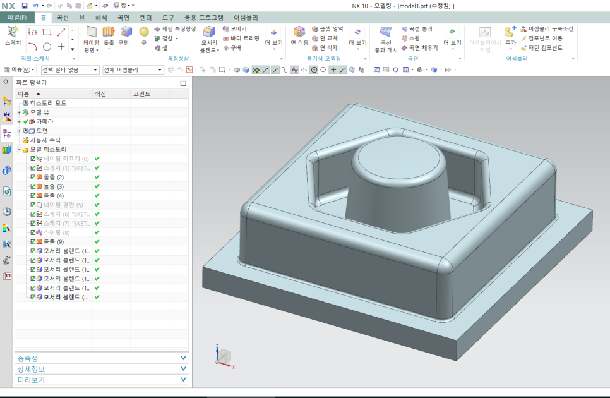This screenshot has width=610, height=398.
Task: Open the Web Browser resource tab
Action: tap(6, 191)
